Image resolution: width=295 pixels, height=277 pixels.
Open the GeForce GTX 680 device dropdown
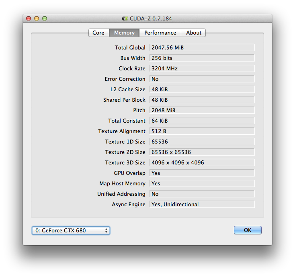point(71,230)
